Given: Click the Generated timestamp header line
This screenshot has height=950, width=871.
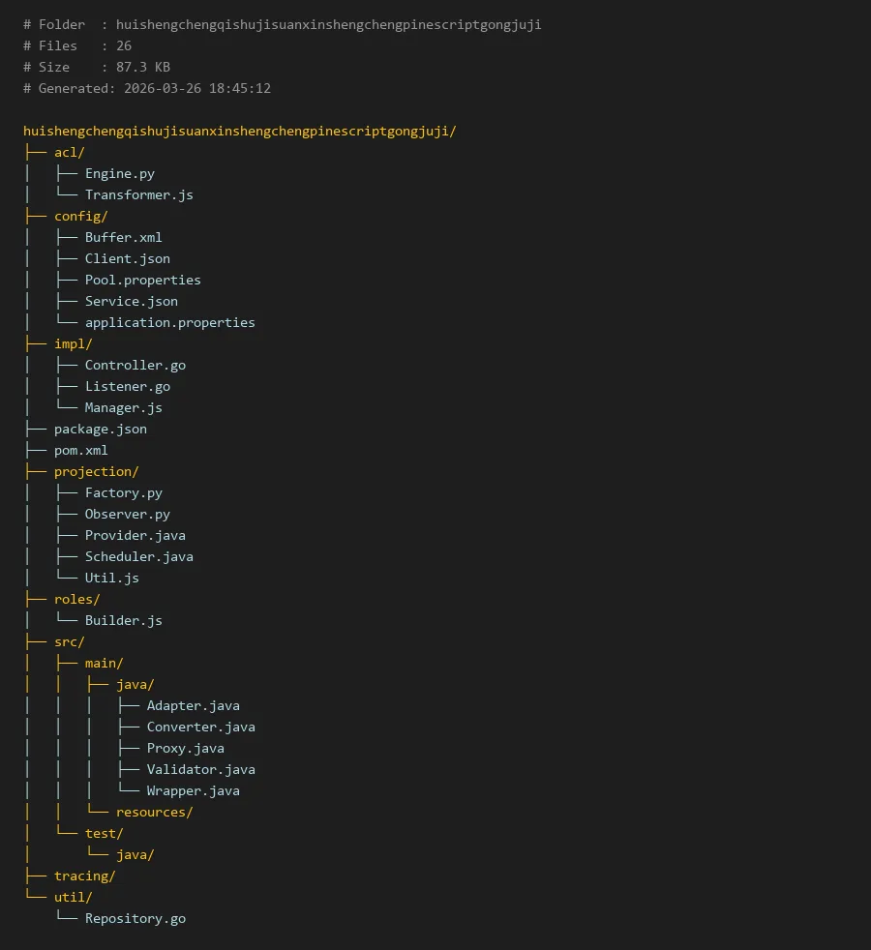Looking at the screenshot, I should coord(147,88).
